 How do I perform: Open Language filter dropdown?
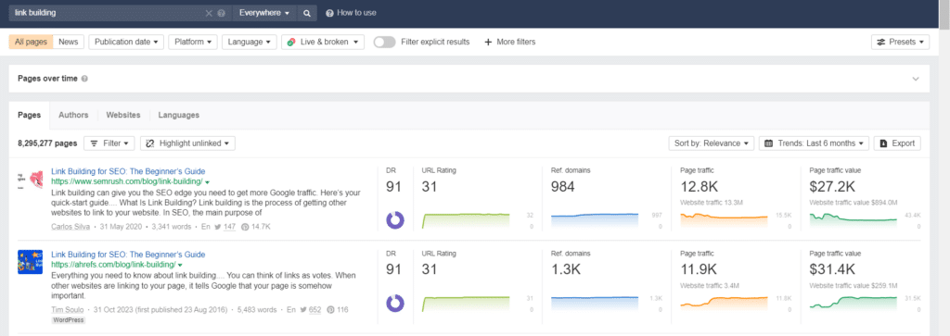(249, 42)
